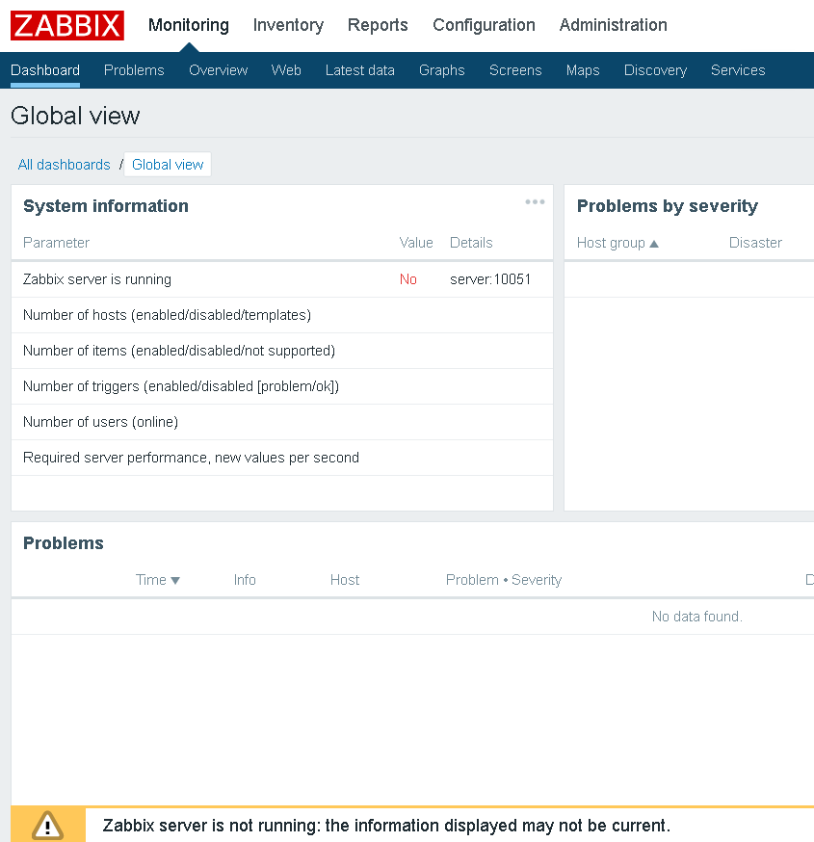
Task: Navigate to All dashboards
Action: [x=64, y=164]
